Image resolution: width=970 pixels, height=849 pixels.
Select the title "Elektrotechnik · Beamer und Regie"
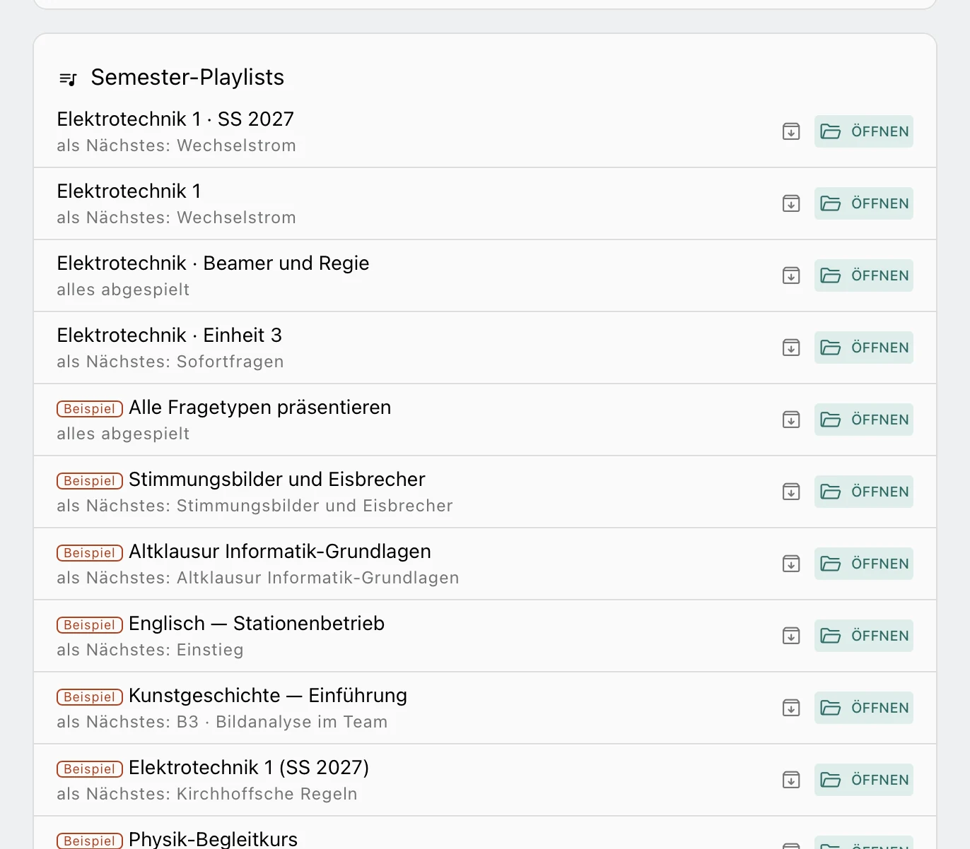(213, 263)
